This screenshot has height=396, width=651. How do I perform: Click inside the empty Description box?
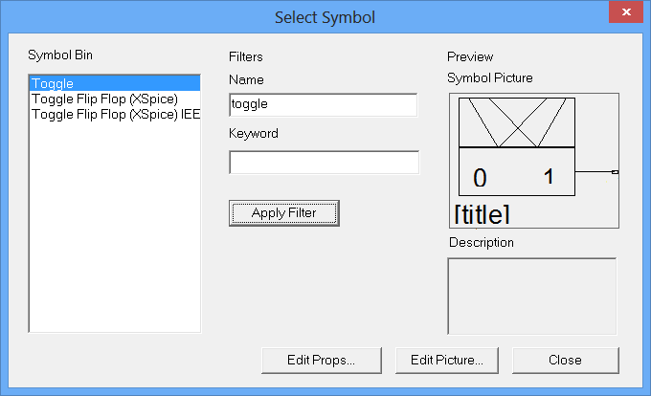point(531,295)
